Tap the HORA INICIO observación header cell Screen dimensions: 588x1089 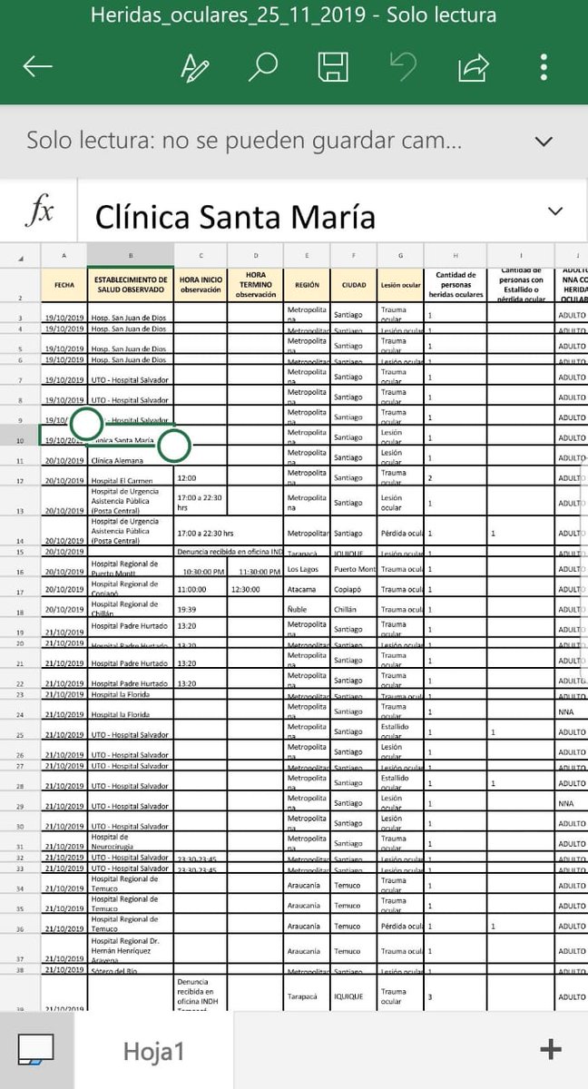(x=201, y=285)
